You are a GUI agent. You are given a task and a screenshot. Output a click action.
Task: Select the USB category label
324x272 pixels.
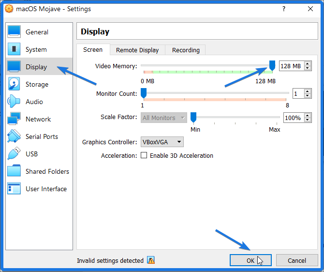coord(31,154)
